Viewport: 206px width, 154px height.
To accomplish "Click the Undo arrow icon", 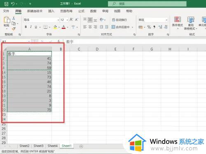I will click(13, 4).
